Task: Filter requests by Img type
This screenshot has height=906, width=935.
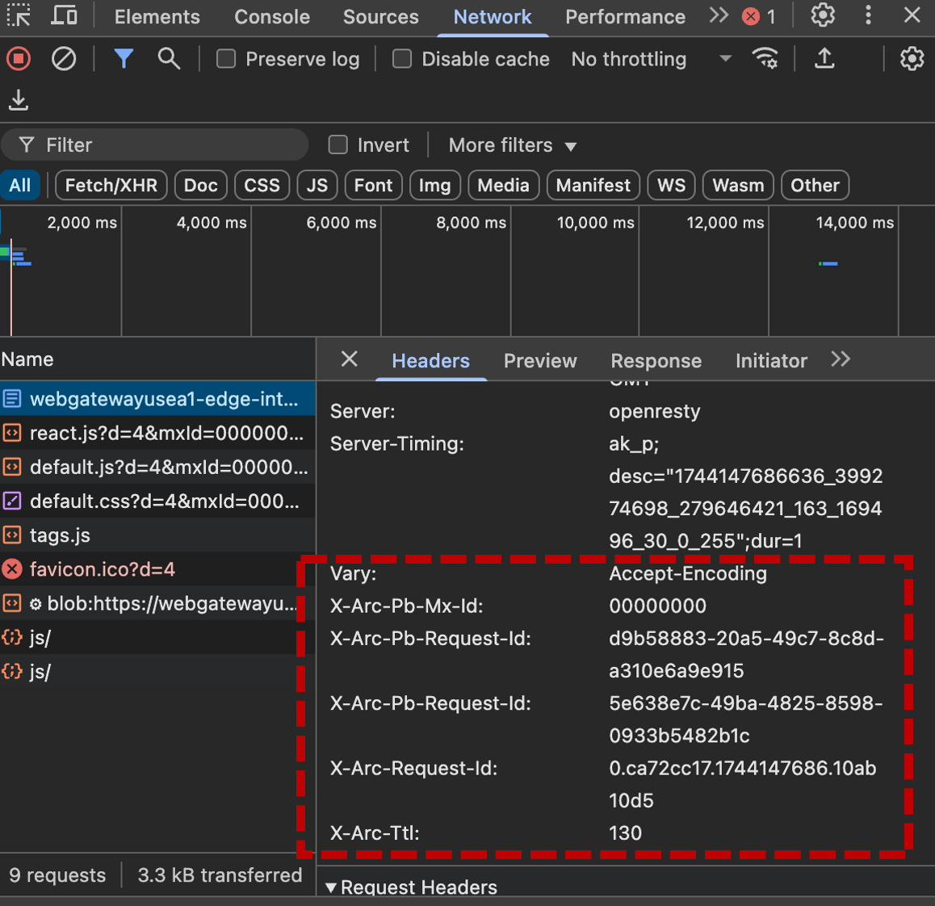Action: pos(434,185)
